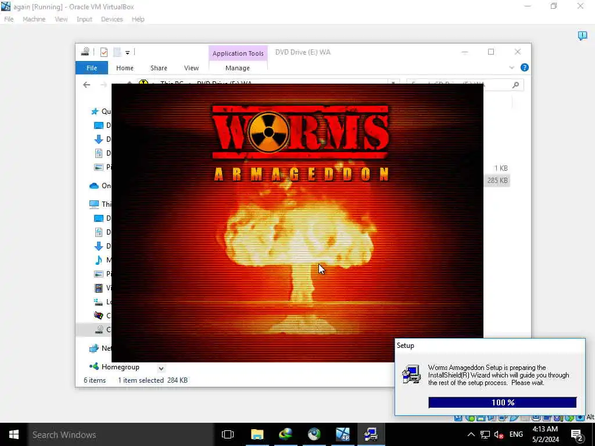Screen dimensions: 595x446
Task: Select the file row showing 285 KB
Action: pos(497,181)
